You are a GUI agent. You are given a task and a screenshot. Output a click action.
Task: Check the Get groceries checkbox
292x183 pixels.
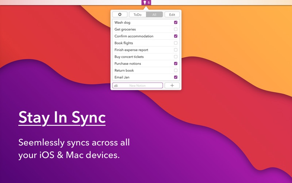coord(176,29)
